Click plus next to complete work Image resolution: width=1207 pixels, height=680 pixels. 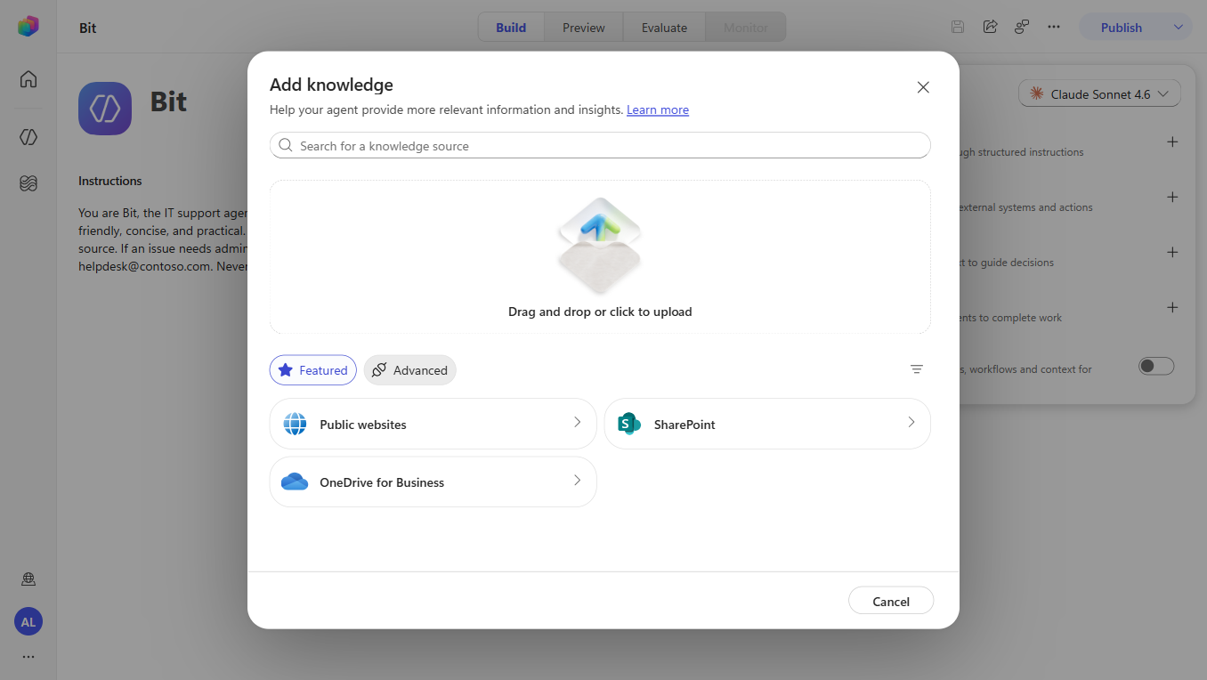click(x=1172, y=308)
